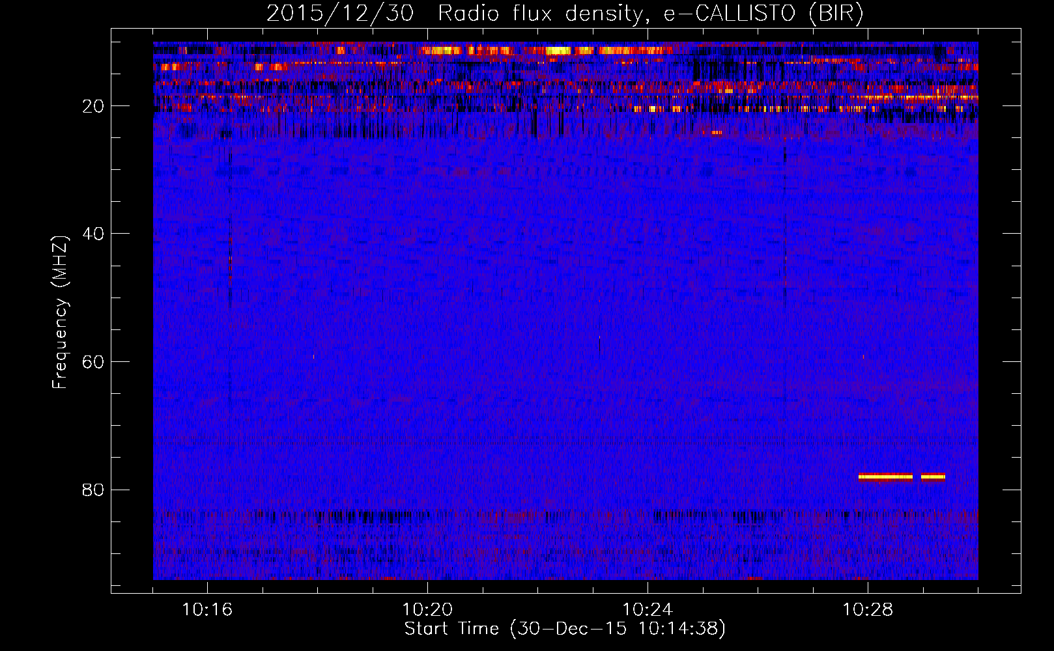1054x651 pixels.
Task: Click the 10:20 time axis label
Action: pos(427,610)
